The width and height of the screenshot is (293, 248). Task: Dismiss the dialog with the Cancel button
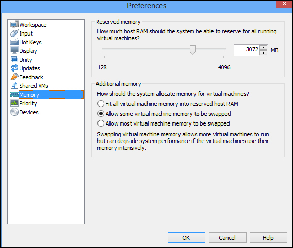227,237
